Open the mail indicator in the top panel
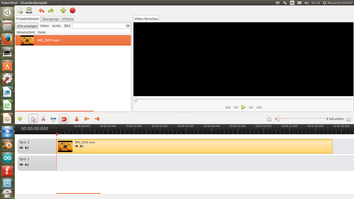This screenshot has width=354, height=199. pyautogui.click(x=299, y=3)
